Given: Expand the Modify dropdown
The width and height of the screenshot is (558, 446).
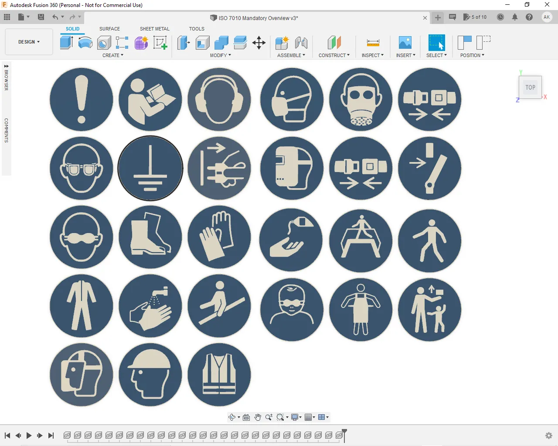Looking at the screenshot, I should pos(220,55).
